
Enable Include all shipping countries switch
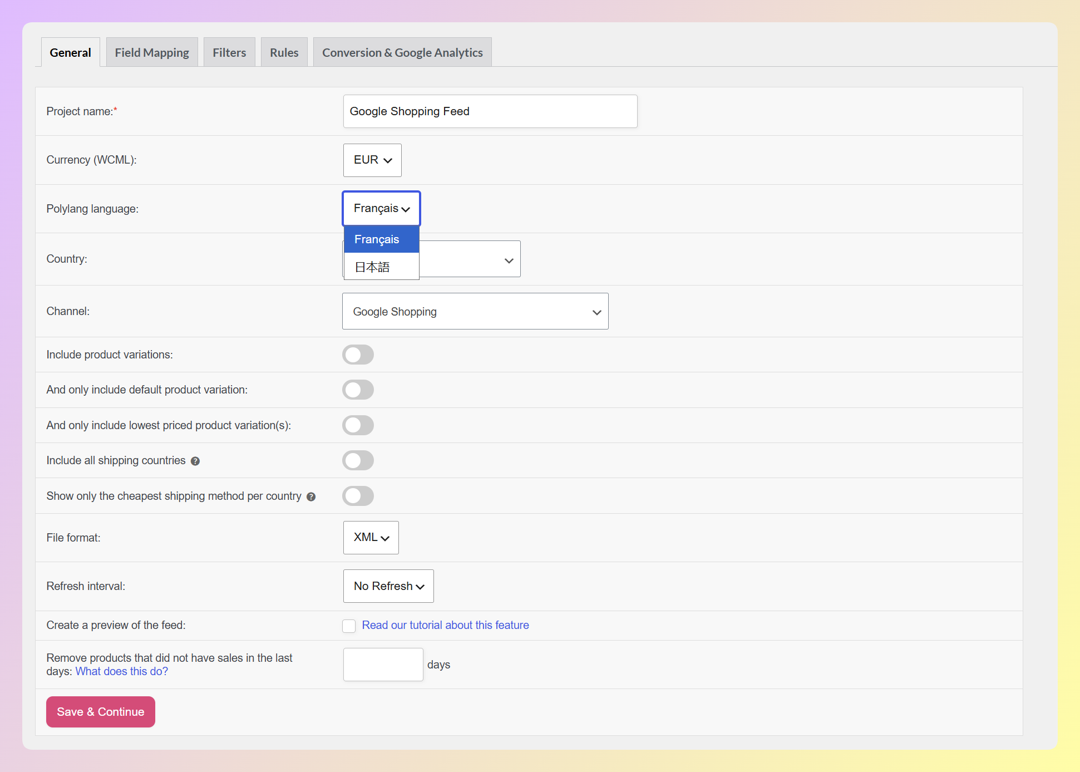(x=358, y=460)
